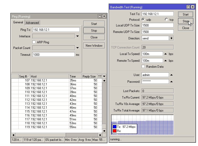Click the Test To address field
The height and width of the screenshot is (146, 198).
tap(158, 14)
